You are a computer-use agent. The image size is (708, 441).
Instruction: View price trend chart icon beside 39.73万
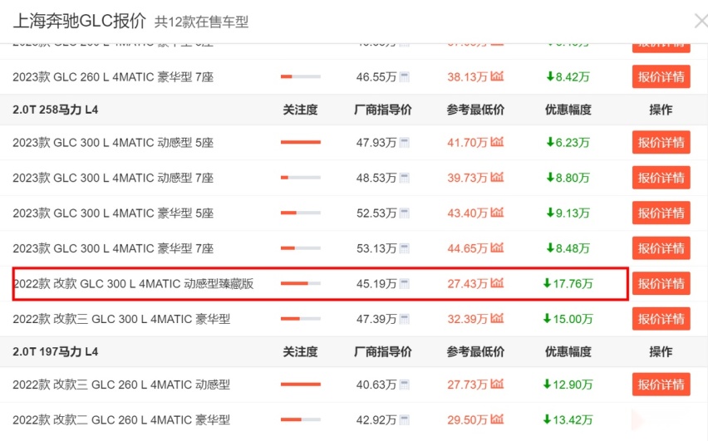(x=497, y=177)
